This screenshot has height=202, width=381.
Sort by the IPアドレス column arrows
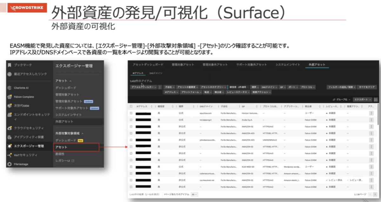[151, 107]
